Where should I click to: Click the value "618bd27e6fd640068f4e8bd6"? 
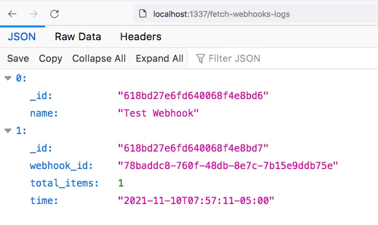[193, 96]
